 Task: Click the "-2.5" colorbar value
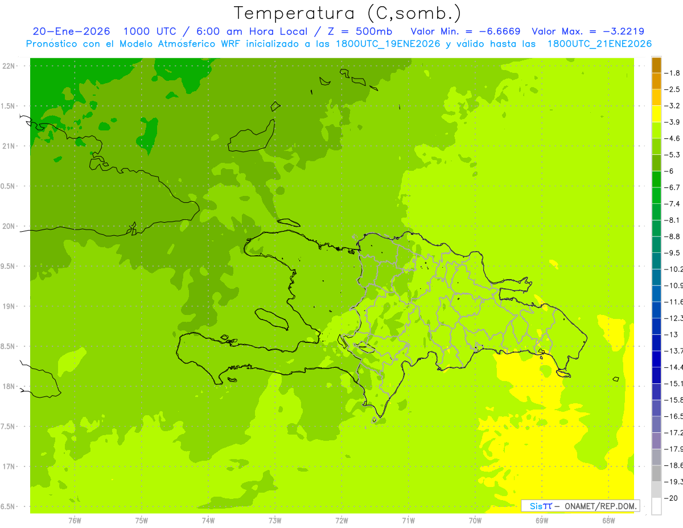[x=673, y=89]
